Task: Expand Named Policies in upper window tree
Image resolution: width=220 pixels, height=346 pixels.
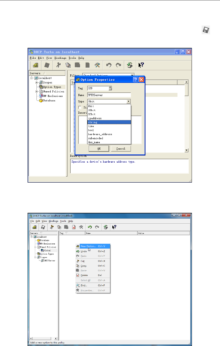Action: point(37,91)
